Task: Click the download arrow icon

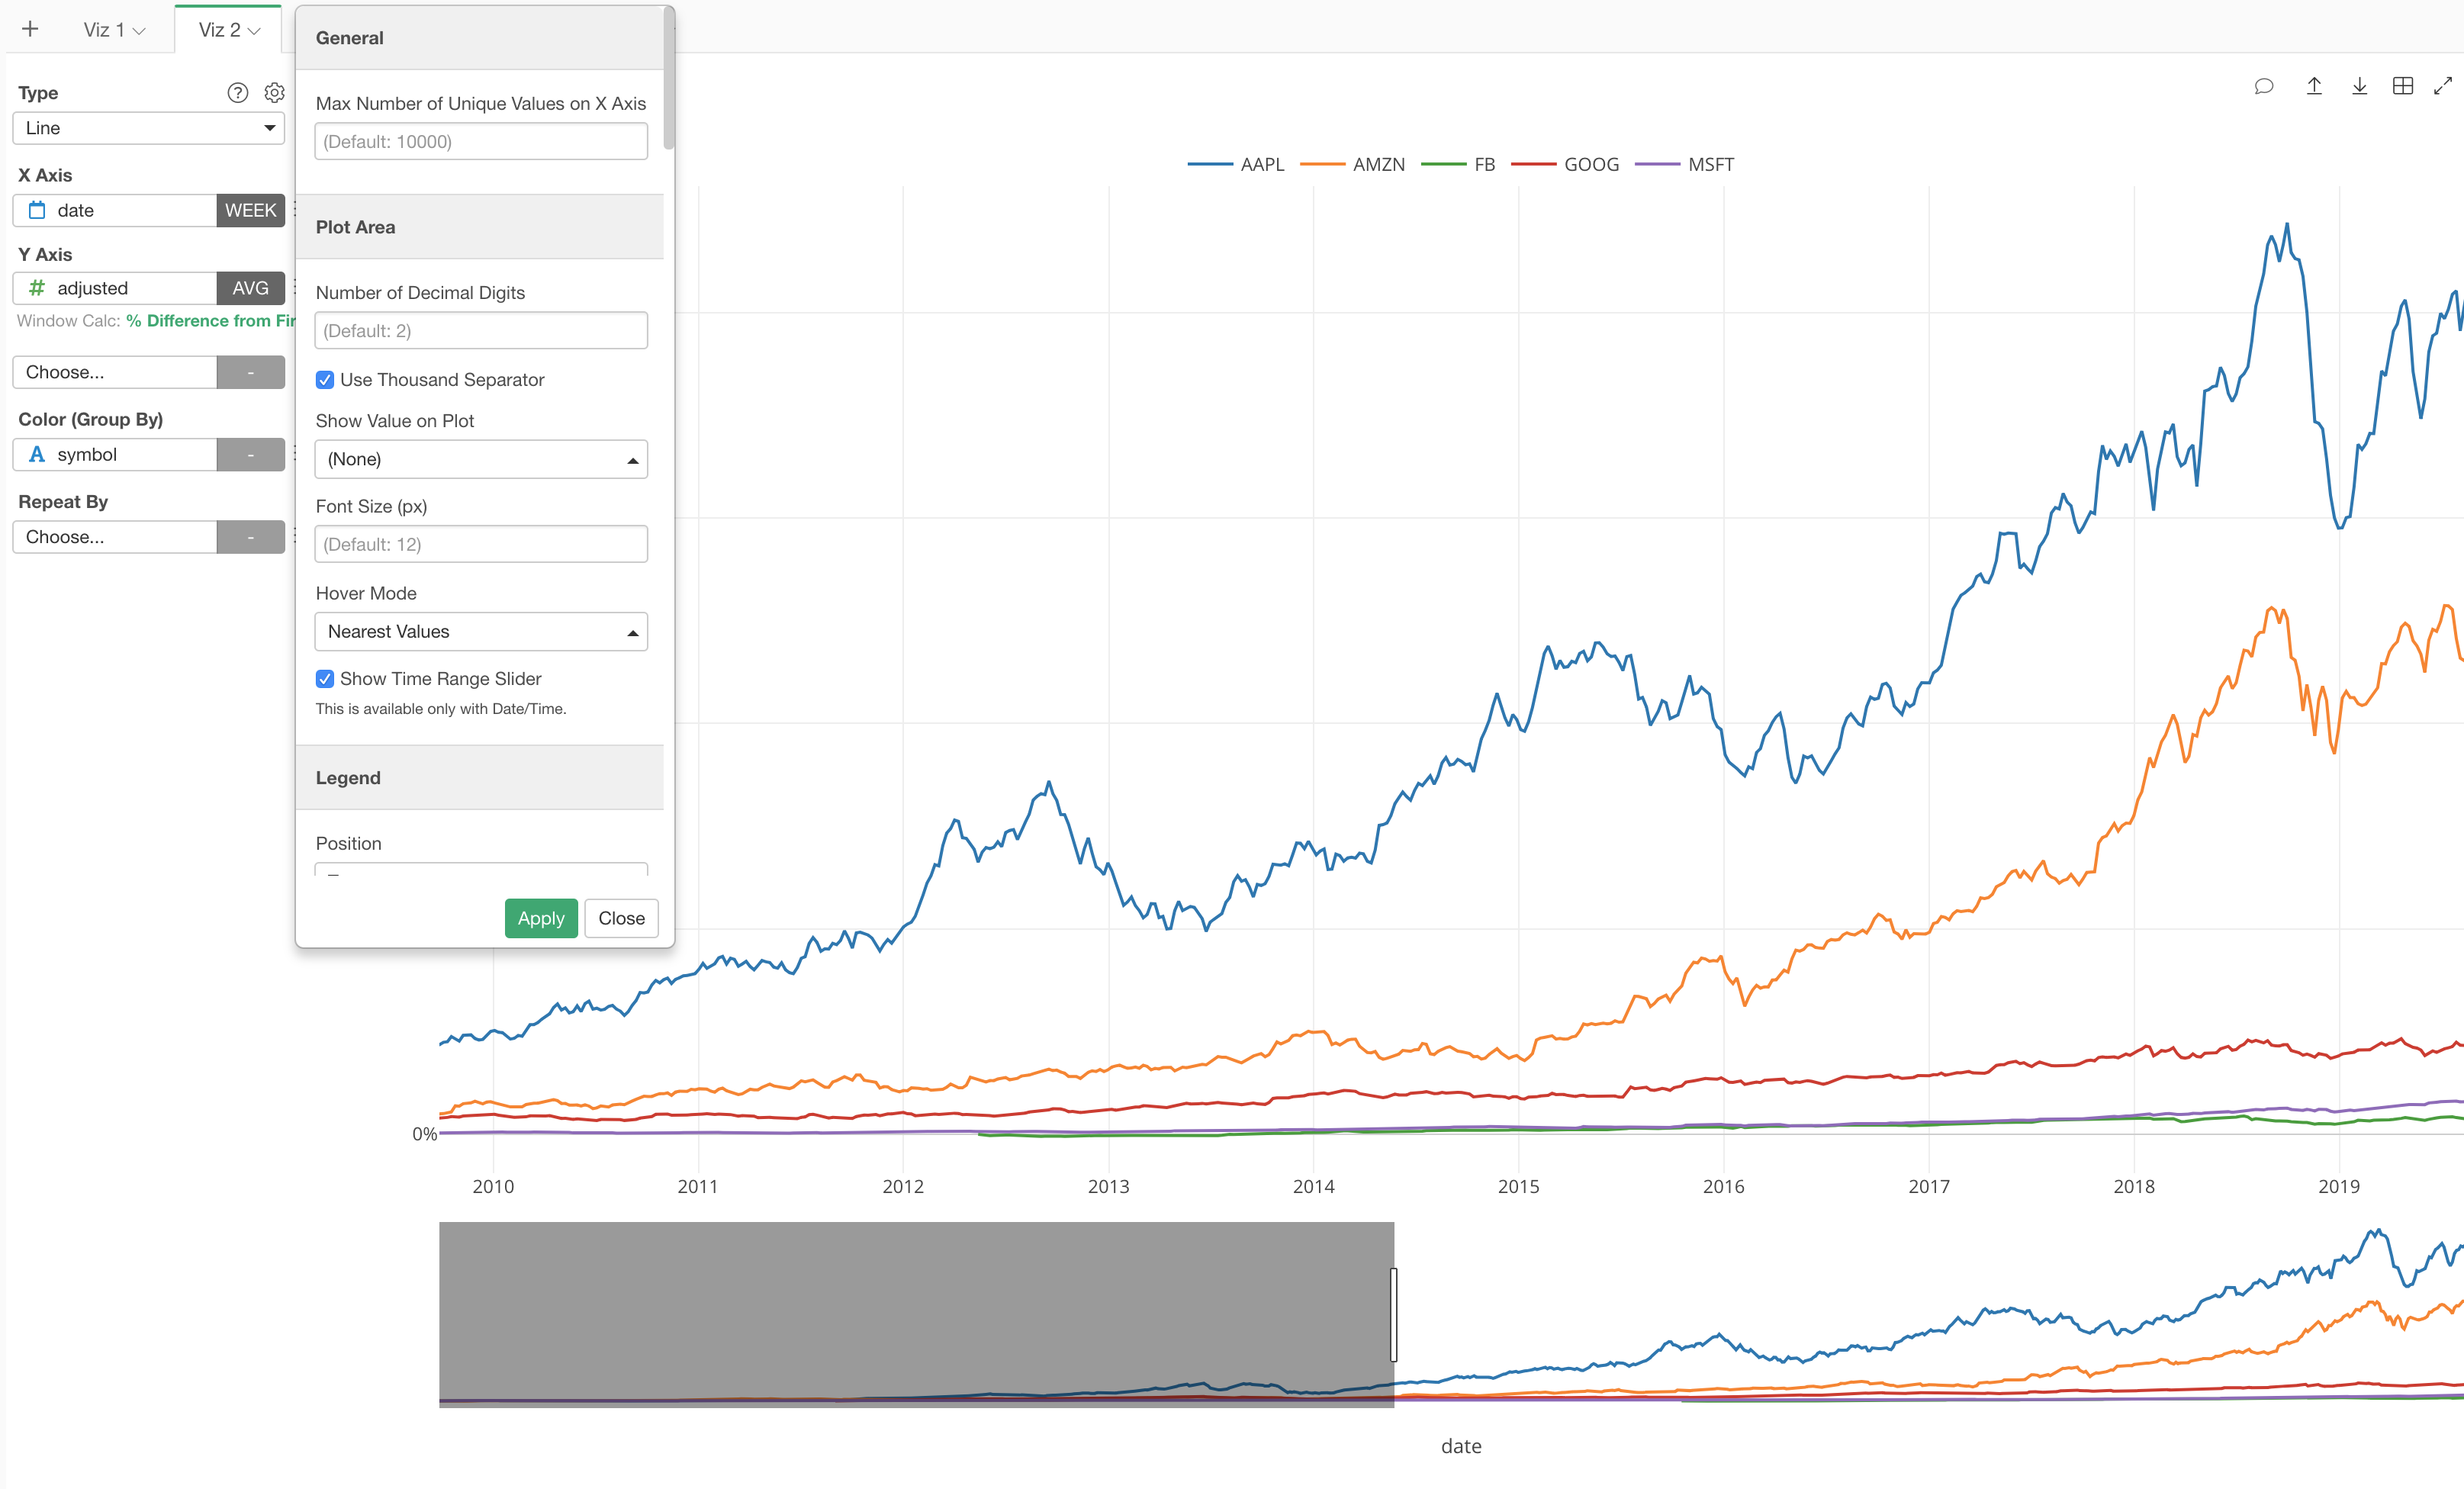Action: pos(2359,86)
